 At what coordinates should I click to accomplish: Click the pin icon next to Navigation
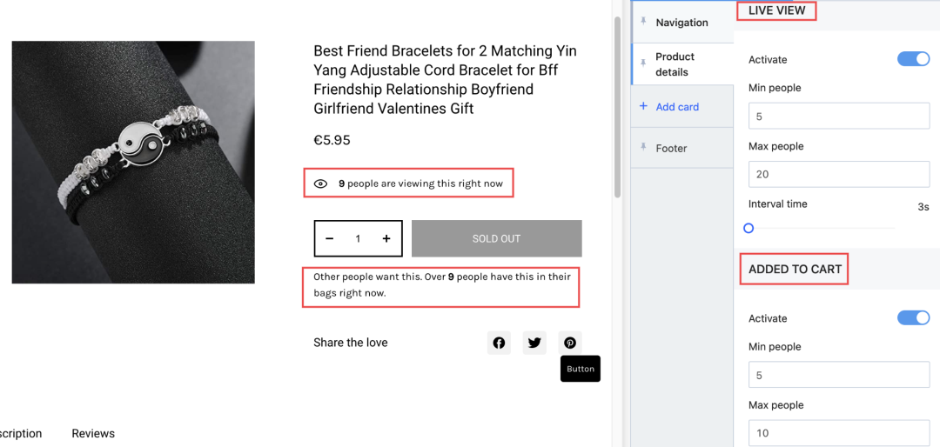pyautogui.click(x=643, y=22)
